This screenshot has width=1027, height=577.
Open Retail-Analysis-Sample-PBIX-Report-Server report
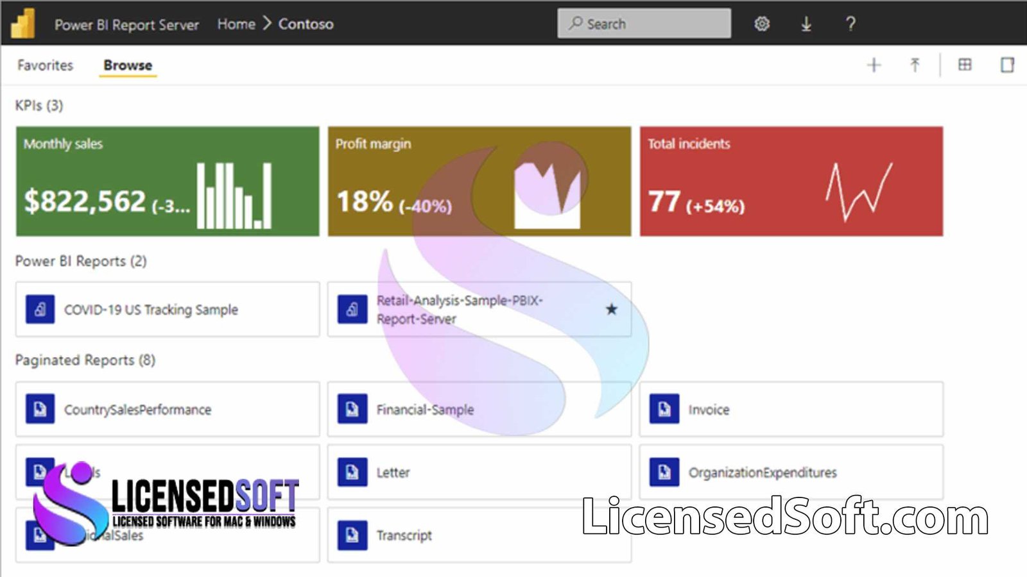(x=479, y=310)
